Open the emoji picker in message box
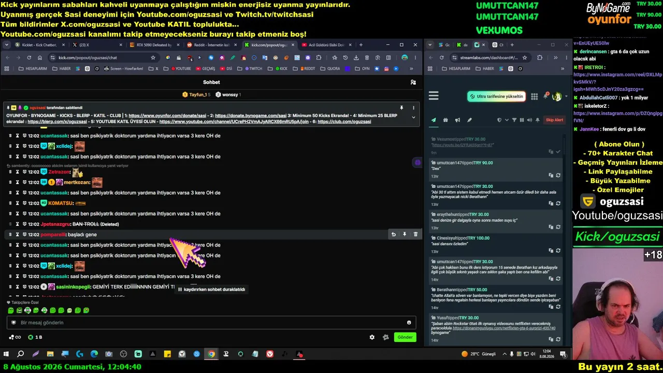 [409, 323]
